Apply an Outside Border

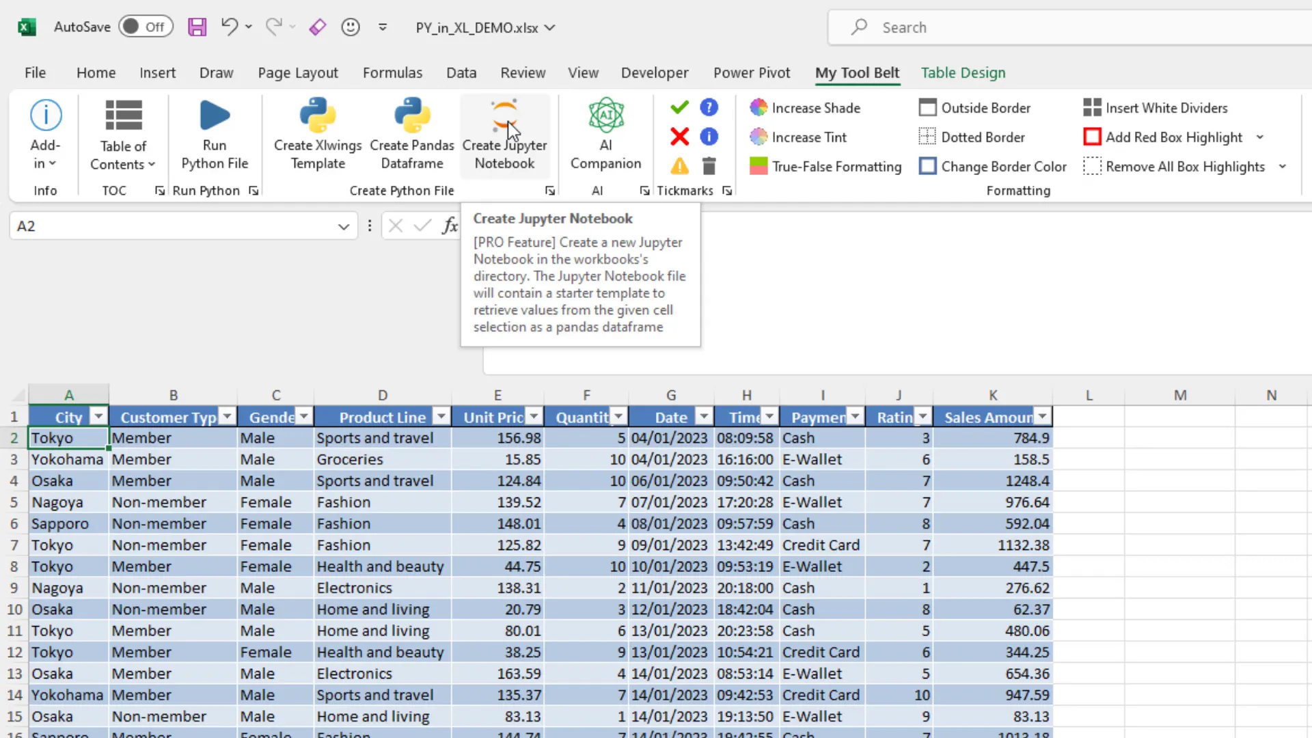(975, 107)
